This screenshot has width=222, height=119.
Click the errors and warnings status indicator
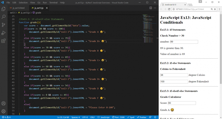[x=6, y=117]
